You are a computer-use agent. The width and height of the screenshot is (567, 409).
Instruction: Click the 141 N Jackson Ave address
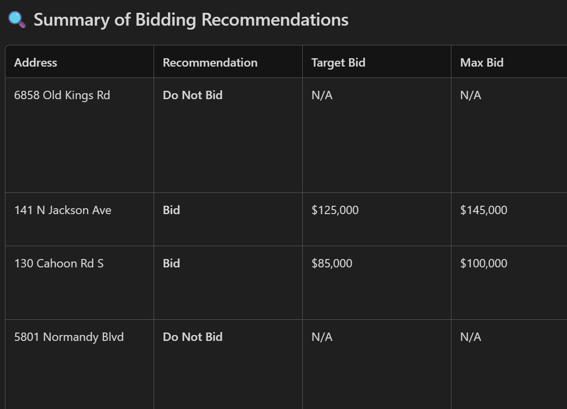tap(63, 210)
